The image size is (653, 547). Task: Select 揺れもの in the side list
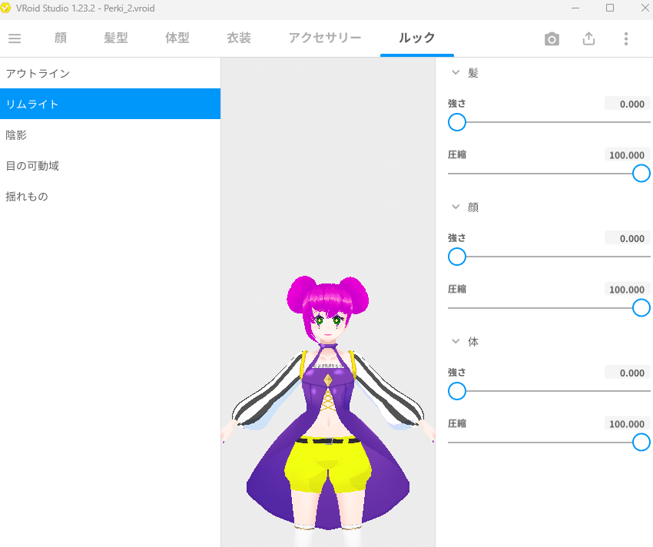tap(110, 196)
